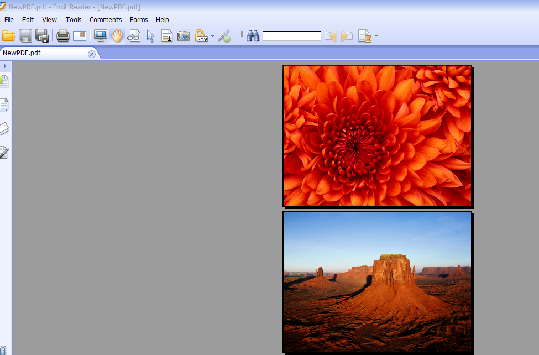539x355 pixels.
Task: Open the find options dropdown arrow
Action: point(376,36)
